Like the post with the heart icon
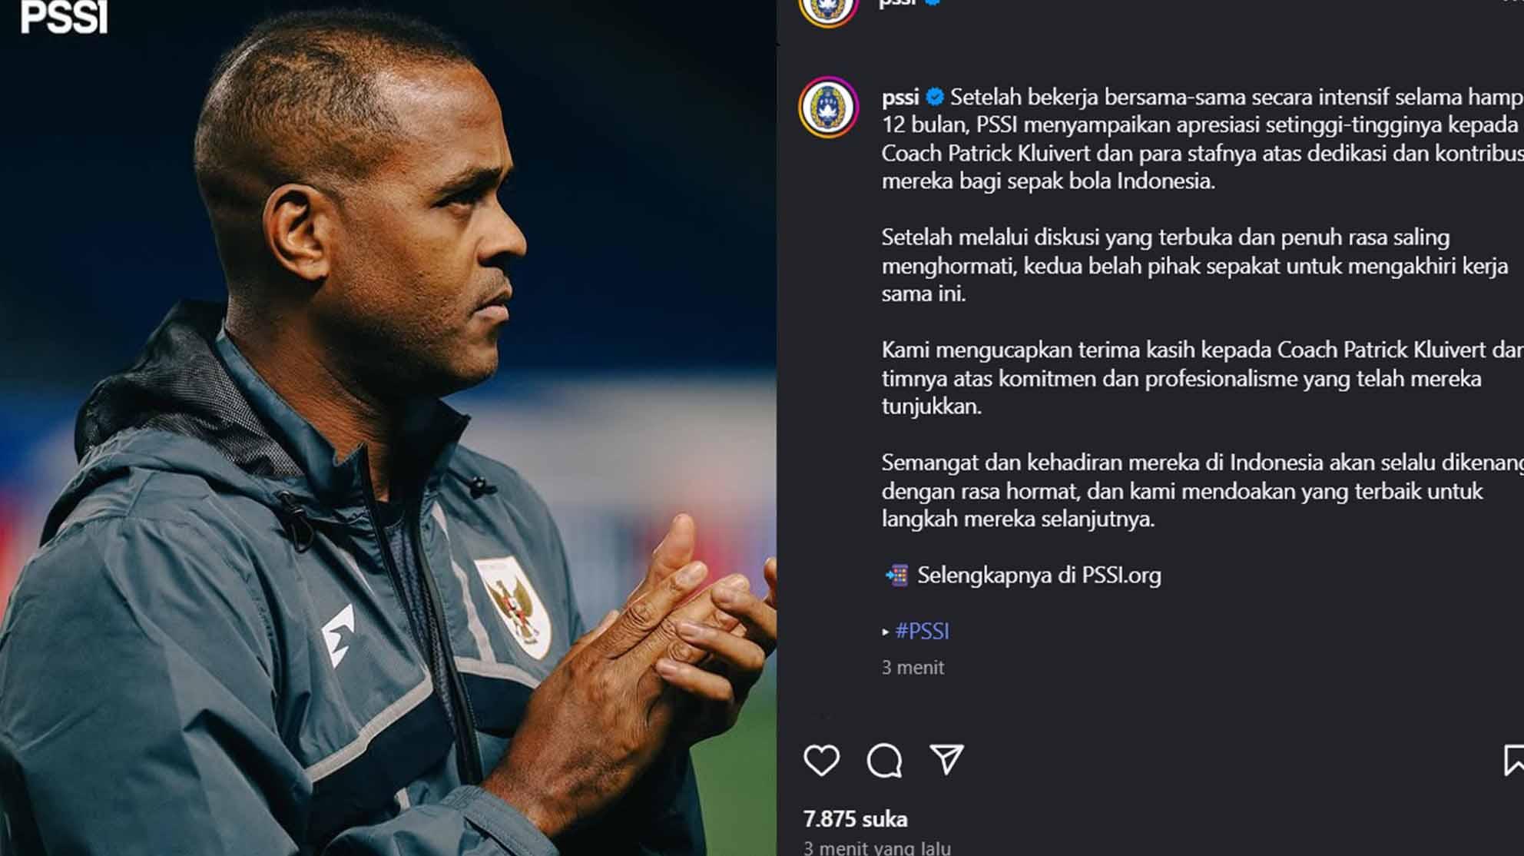 (x=821, y=760)
